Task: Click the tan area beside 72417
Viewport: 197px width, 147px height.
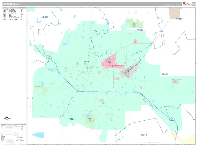Action: click(175, 13)
